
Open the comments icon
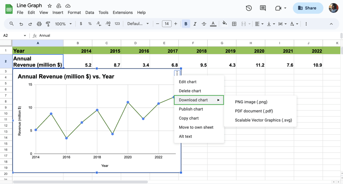(x=263, y=8)
